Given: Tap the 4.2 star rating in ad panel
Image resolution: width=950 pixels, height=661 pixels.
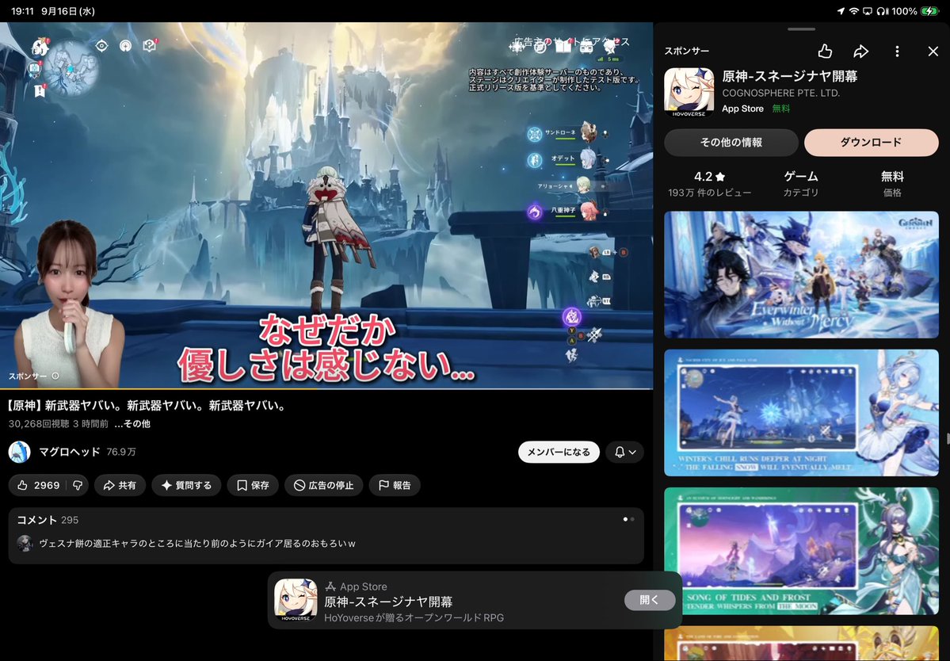Looking at the screenshot, I should tap(709, 177).
